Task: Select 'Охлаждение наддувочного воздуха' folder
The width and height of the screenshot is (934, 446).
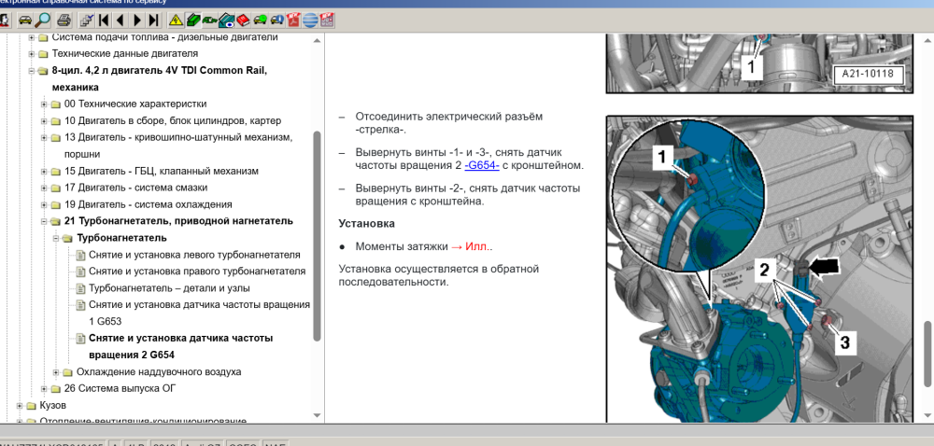Action: click(159, 371)
